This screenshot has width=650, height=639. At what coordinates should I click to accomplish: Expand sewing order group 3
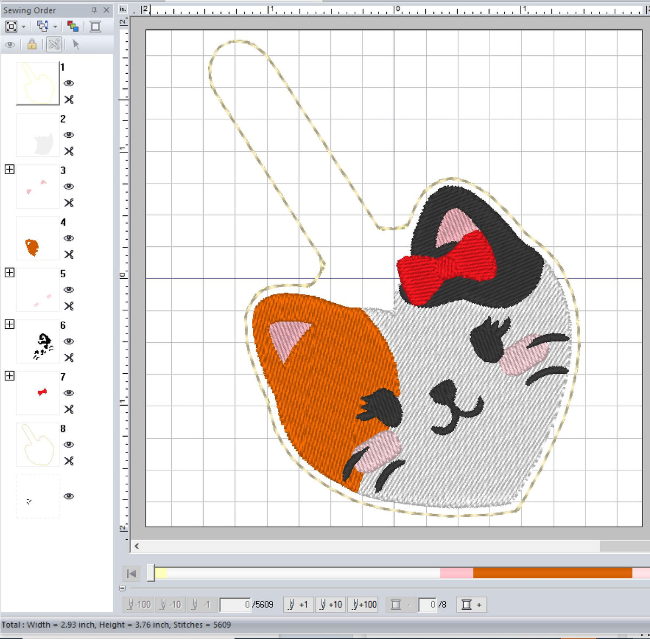pyautogui.click(x=9, y=169)
